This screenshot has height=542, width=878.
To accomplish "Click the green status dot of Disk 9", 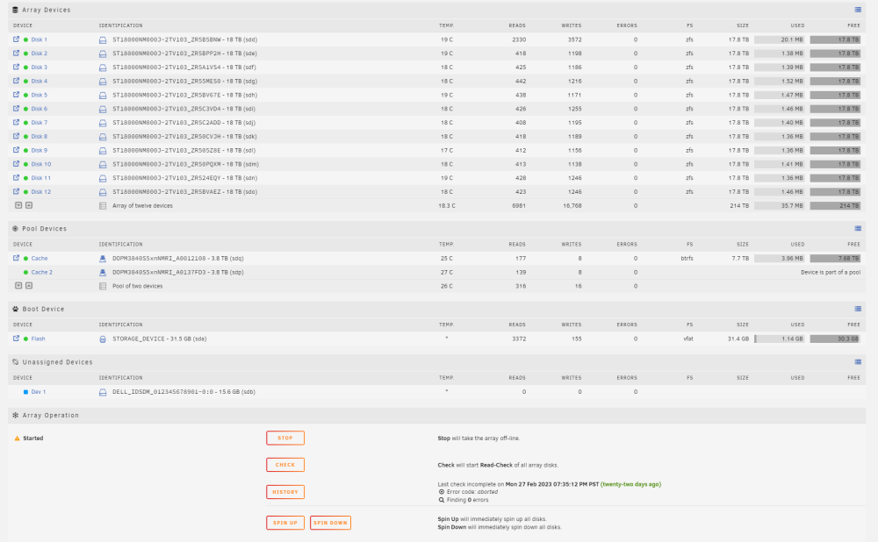I will point(25,151).
